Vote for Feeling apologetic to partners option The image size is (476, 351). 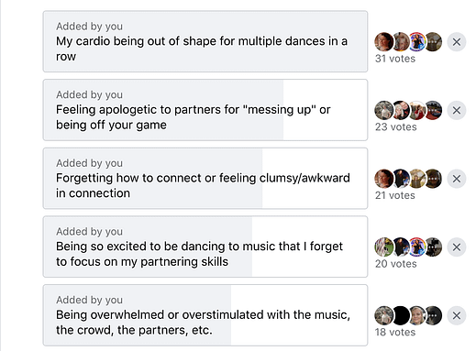point(205,110)
